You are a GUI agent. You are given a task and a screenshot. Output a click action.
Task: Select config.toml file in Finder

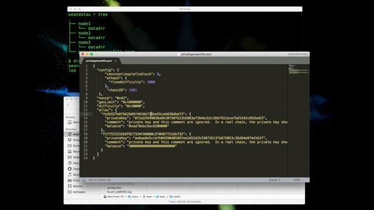coord(114,188)
